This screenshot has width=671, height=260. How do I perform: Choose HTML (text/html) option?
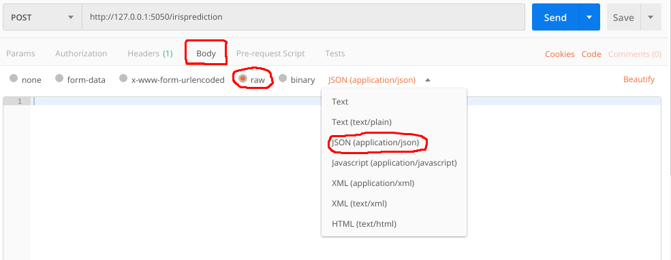pos(394,224)
